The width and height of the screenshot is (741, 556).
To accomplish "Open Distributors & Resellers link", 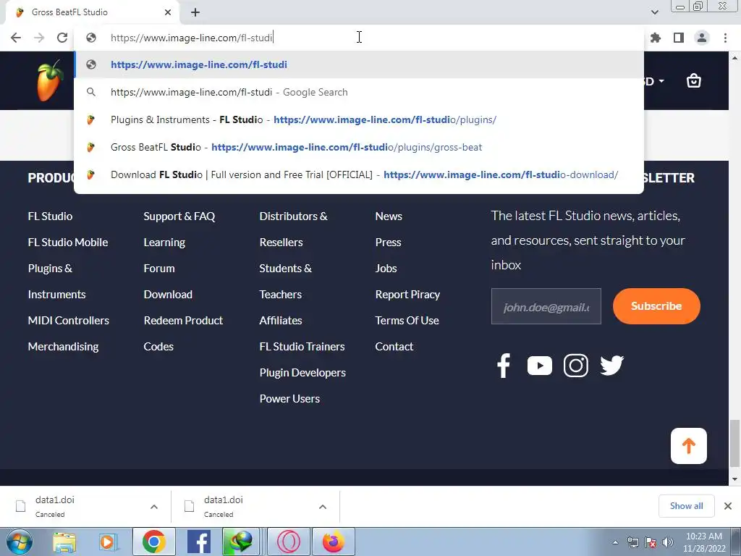I will [x=294, y=229].
